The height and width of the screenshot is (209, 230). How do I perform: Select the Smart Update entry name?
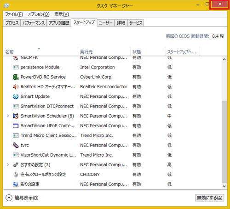point(35,96)
